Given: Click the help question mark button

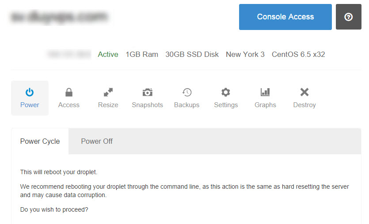Looking at the screenshot, I should point(348,17).
